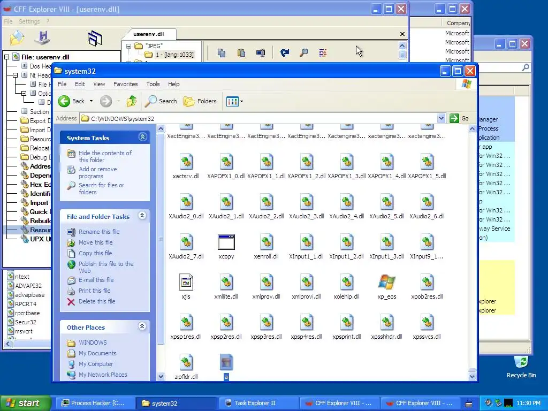Click the save icon in CFF Explorer
The width and height of the screenshot is (548, 411).
click(42, 38)
